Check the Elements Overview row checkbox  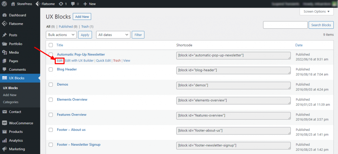tap(51, 100)
